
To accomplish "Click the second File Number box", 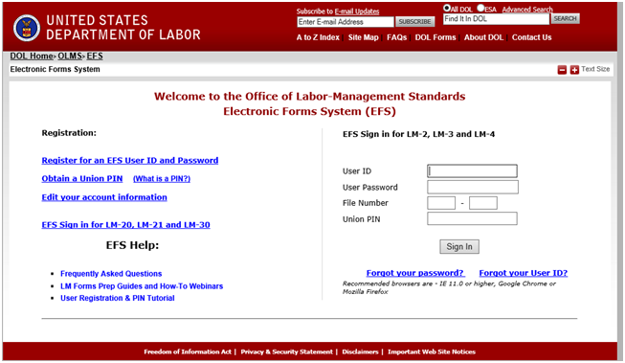I will [483, 203].
